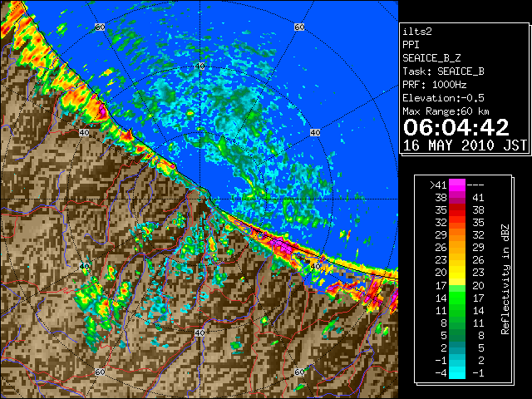532x399 pixels.
Task: Click the "60" ring label in northwest ocean area
Action: pos(100,27)
